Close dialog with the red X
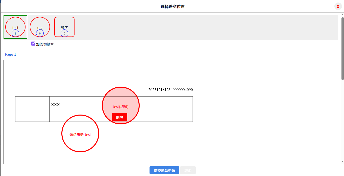Viewport: 344px width, 176px height. point(338,7)
